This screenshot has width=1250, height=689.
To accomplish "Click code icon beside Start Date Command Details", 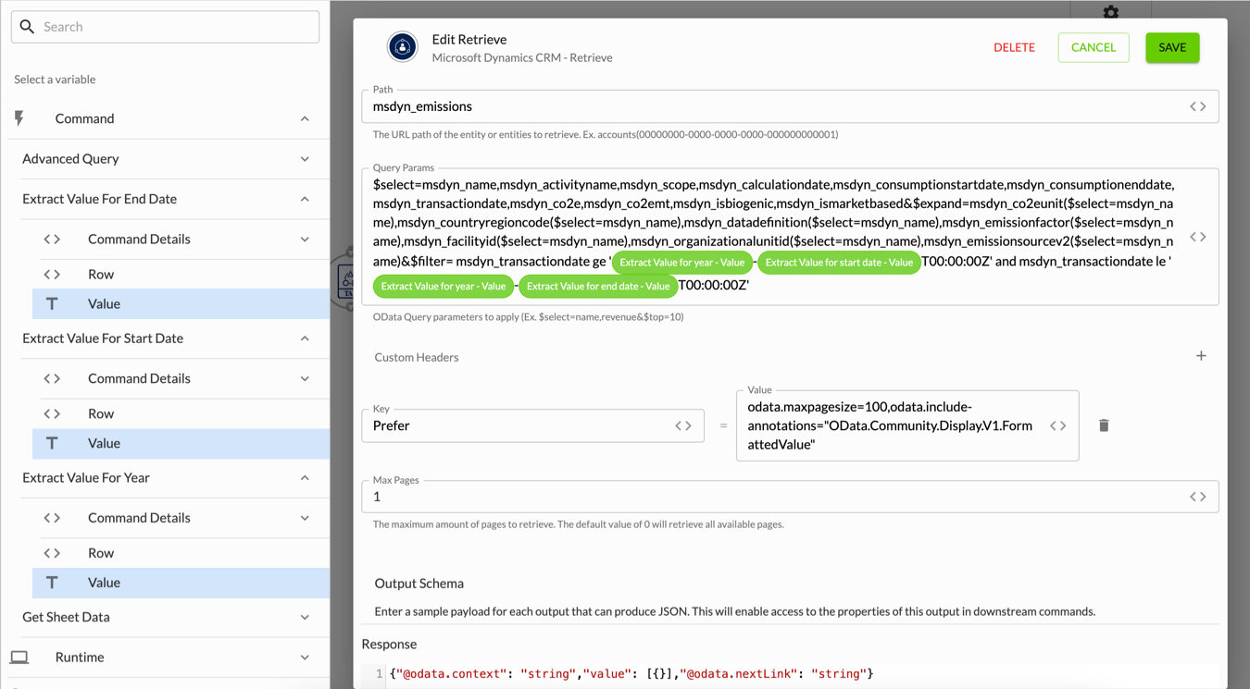I will (52, 378).
